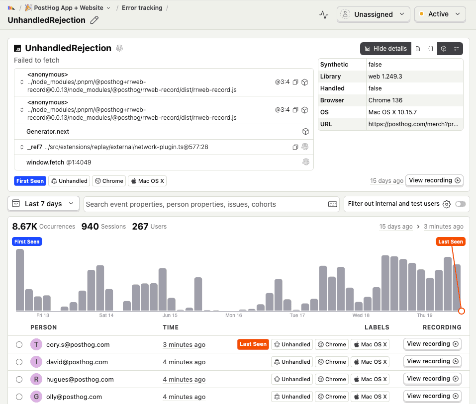Click the Unhandled tag below stack trace
This screenshot has height=404, width=476.
coord(70,181)
